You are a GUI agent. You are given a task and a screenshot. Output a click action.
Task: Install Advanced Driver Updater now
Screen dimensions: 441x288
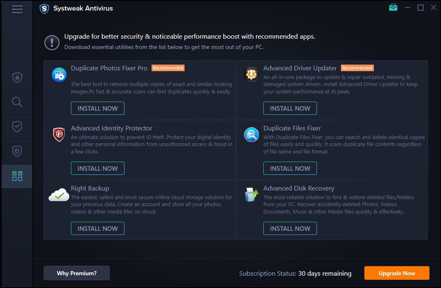tap(290, 108)
